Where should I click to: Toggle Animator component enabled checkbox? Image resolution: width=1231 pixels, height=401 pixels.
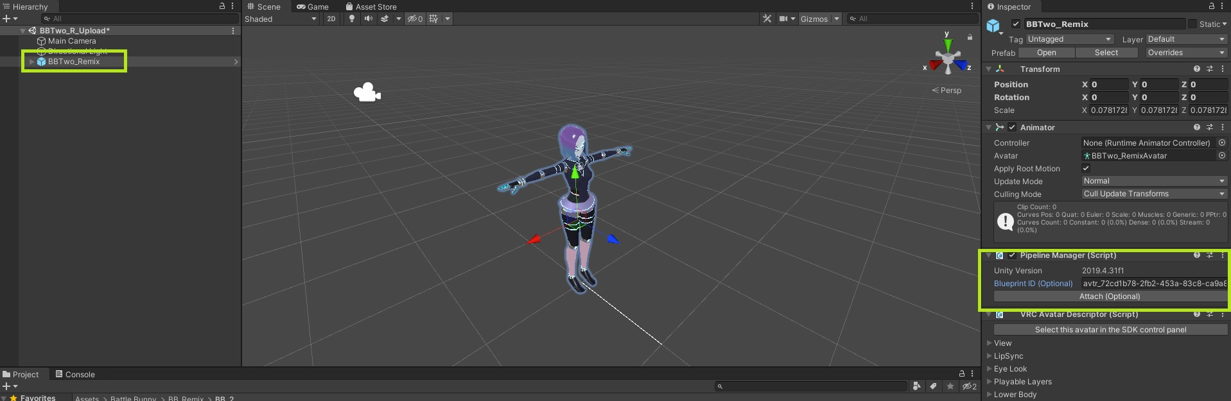(1012, 127)
